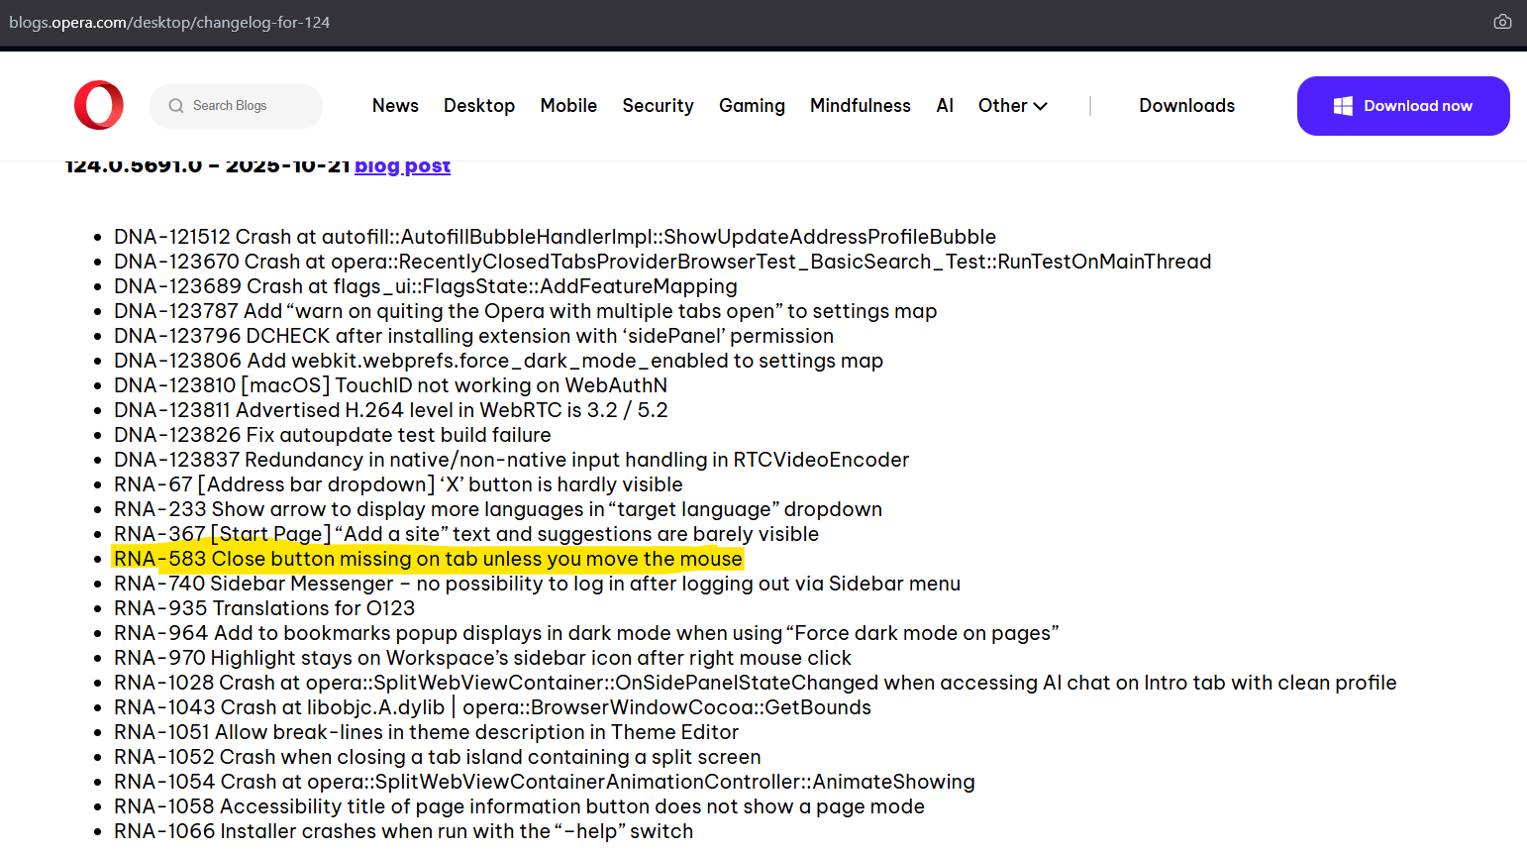1527x855 pixels.
Task: Go to the Desktop blog category
Action: pos(479,106)
